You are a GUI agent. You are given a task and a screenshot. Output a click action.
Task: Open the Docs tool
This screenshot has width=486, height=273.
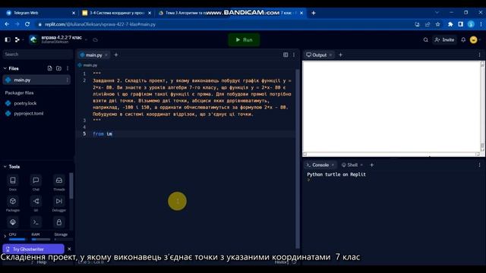click(13, 183)
